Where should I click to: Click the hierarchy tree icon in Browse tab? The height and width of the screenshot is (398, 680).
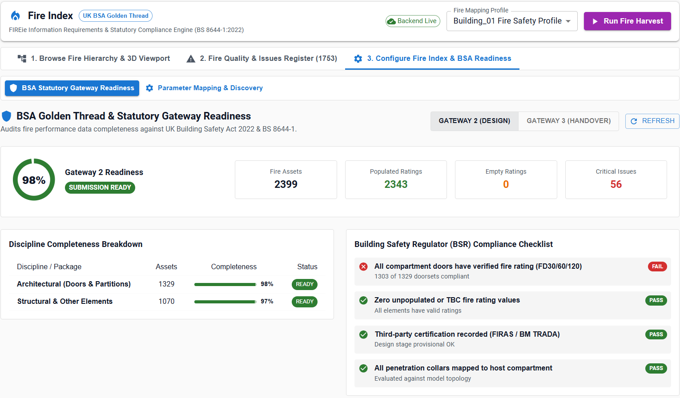coord(22,59)
